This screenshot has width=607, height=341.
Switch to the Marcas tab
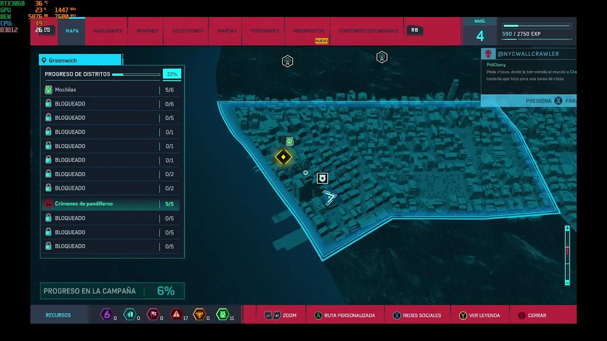[227, 31]
